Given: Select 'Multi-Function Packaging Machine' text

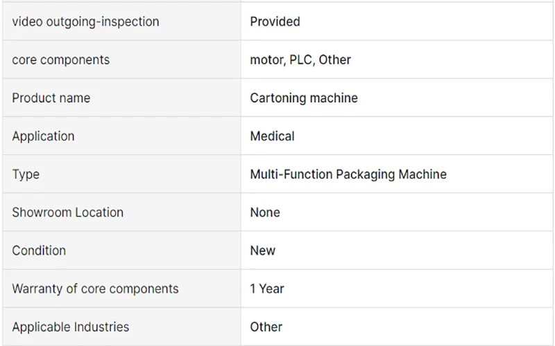Looking at the screenshot, I should pyautogui.click(x=348, y=174).
